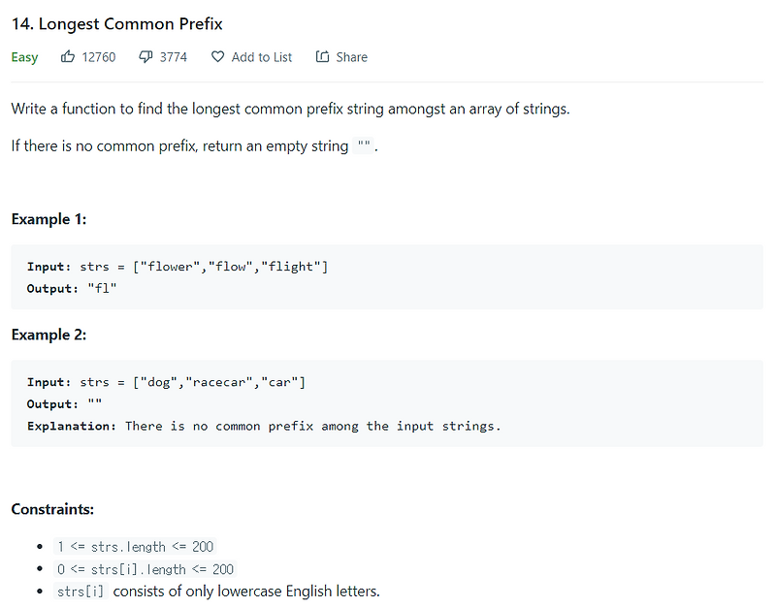Click the strs[i].length constraint code
The image size is (776, 608).
click(x=145, y=569)
